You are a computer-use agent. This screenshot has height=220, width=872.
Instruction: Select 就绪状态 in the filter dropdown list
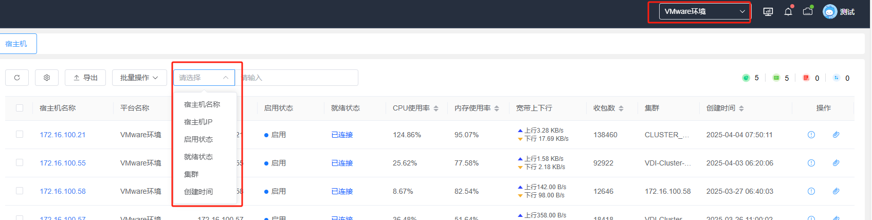pos(198,157)
